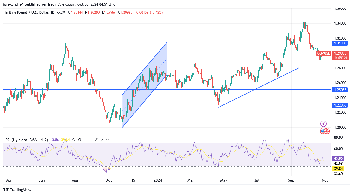
Task: Click the Oct label on time axis
Action: click(x=109, y=180)
